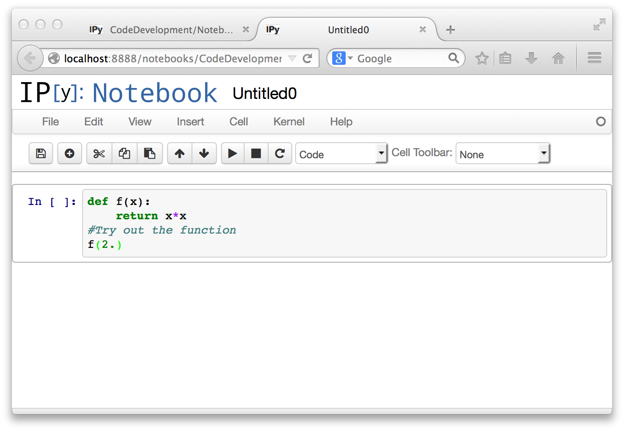This screenshot has width=624, height=431.
Task: Expand the Cell Toolbar None dropdown
Action: click(503, 154)
